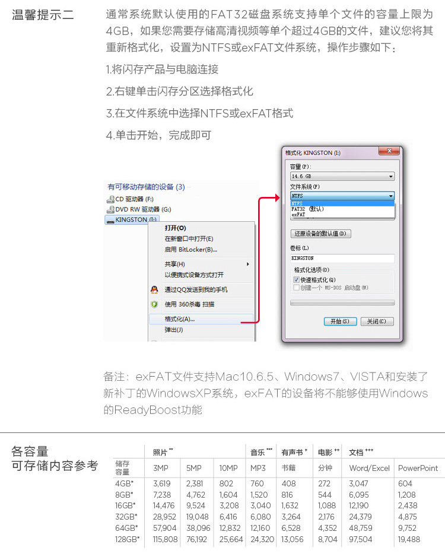The width and height of the screenshot is (445, 554).
Task: Click the QQ penguin icon in context menu
Action: click(154, 289)
